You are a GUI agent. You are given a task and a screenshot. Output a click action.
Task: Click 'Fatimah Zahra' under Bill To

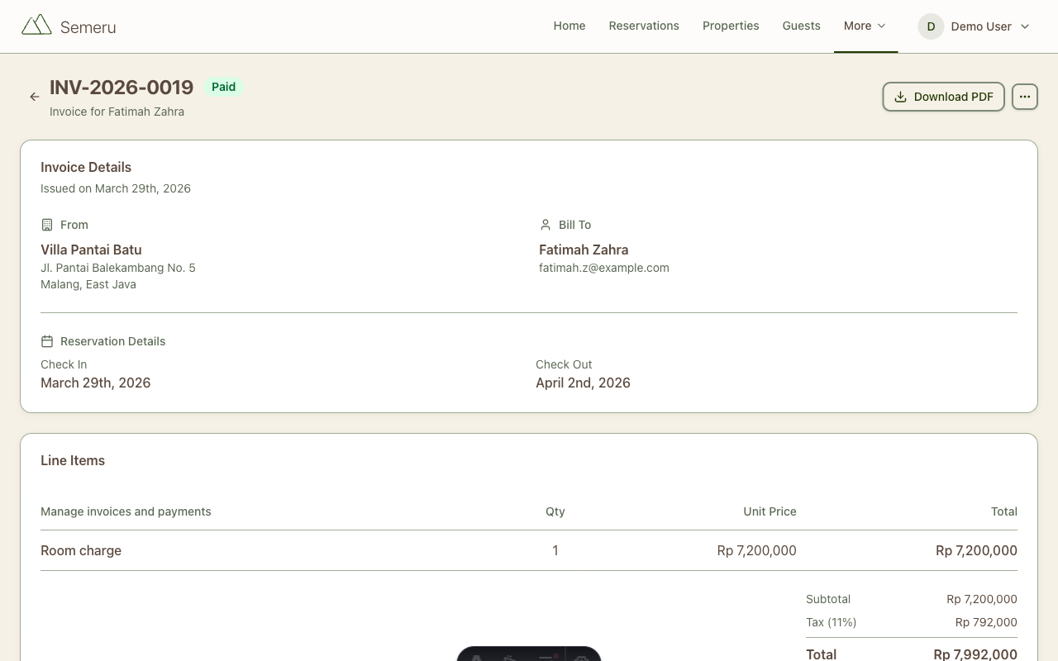pos(584,250)
